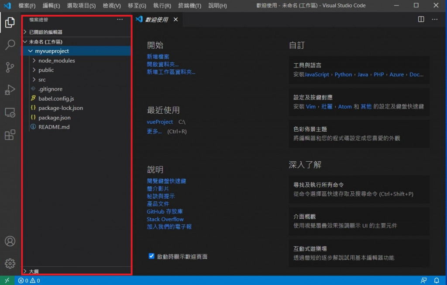The width and height of the screenshot is (447, 285).
Task: Expand the public folder
Action: [x=77, y=70]
